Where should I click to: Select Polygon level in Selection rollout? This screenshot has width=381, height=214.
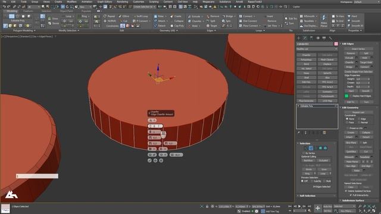(x=320, y=148)
